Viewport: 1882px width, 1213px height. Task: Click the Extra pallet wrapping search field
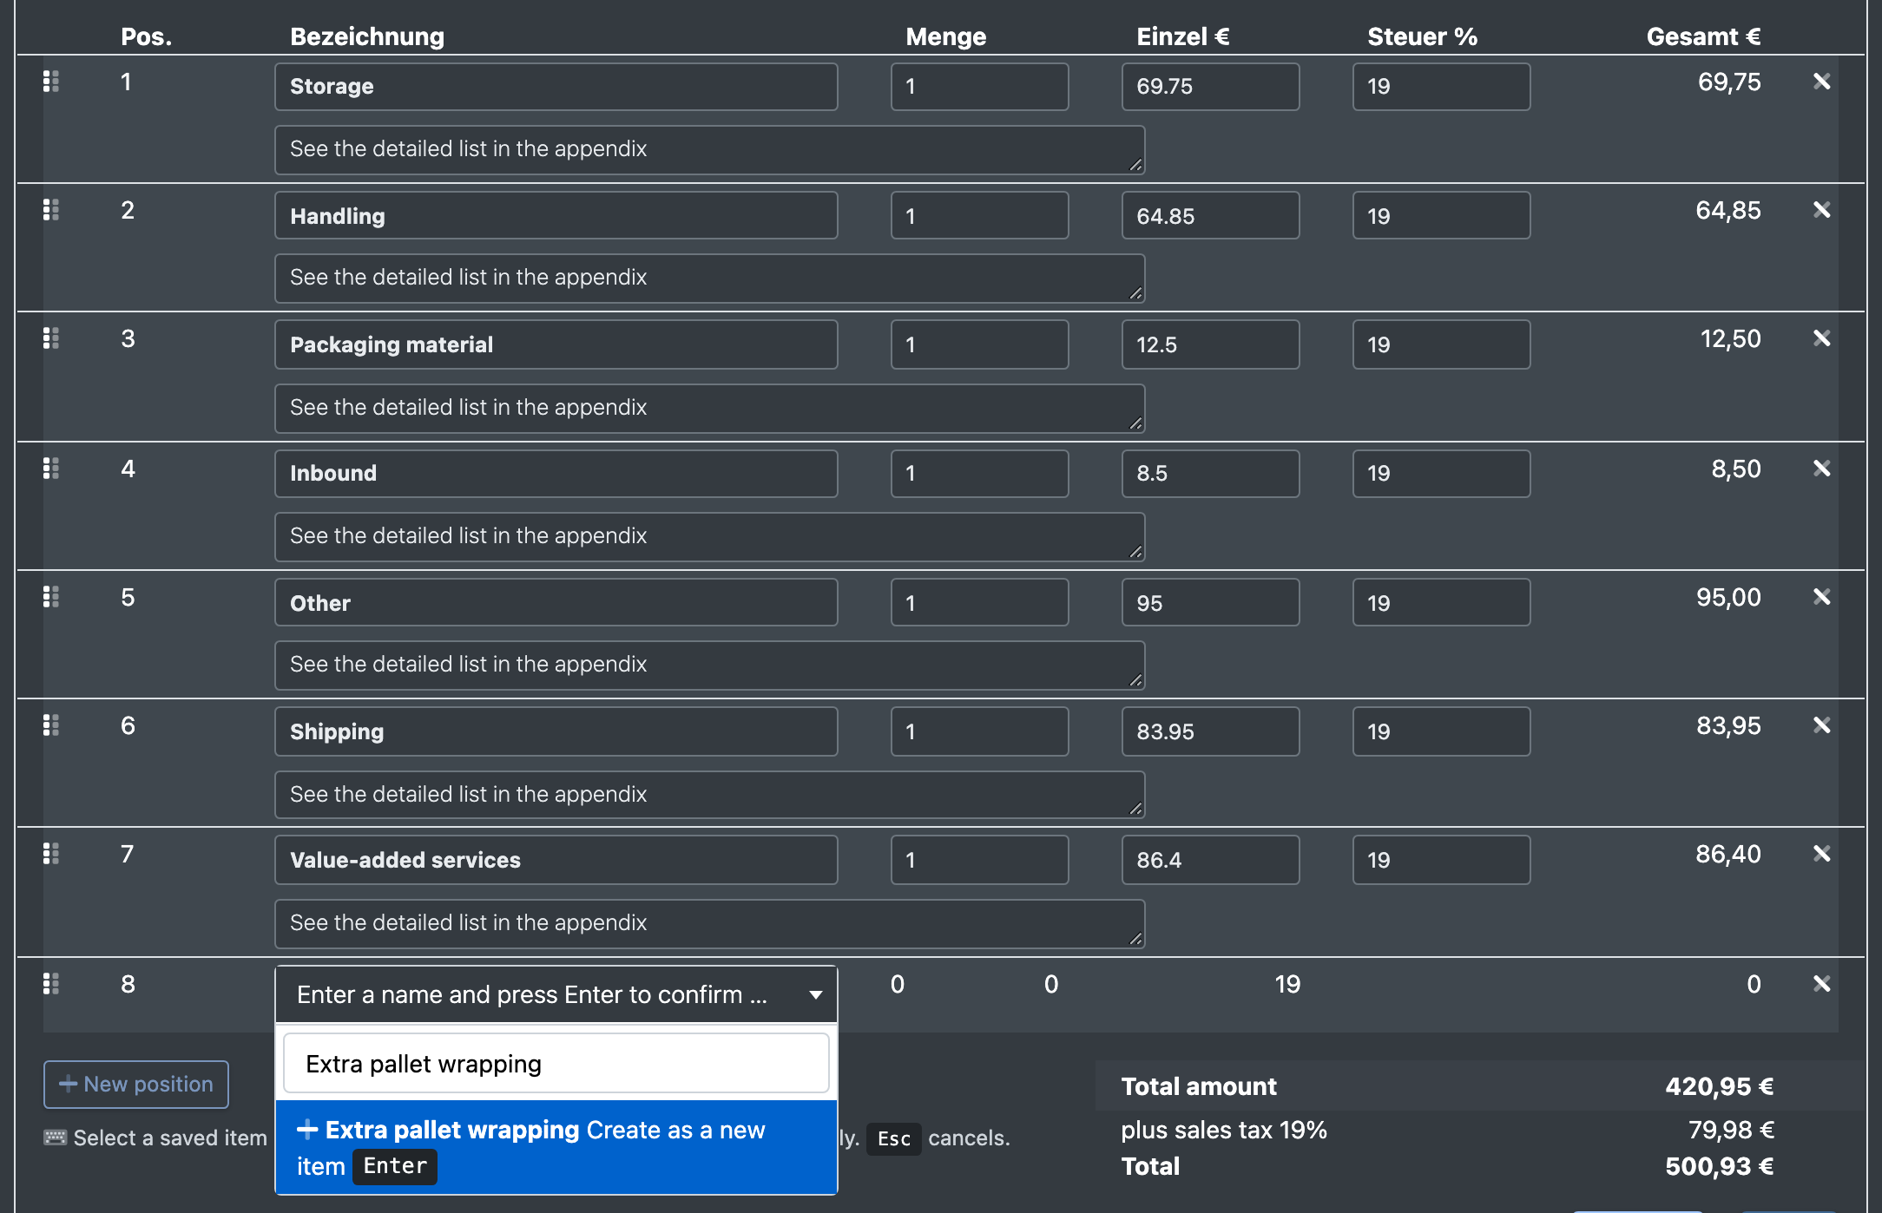[556, 1063]
